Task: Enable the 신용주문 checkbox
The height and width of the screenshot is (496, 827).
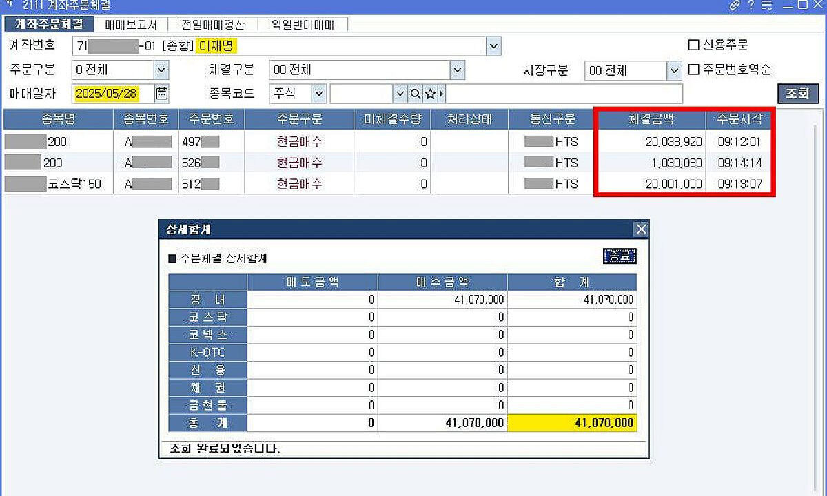Action: 694,45
